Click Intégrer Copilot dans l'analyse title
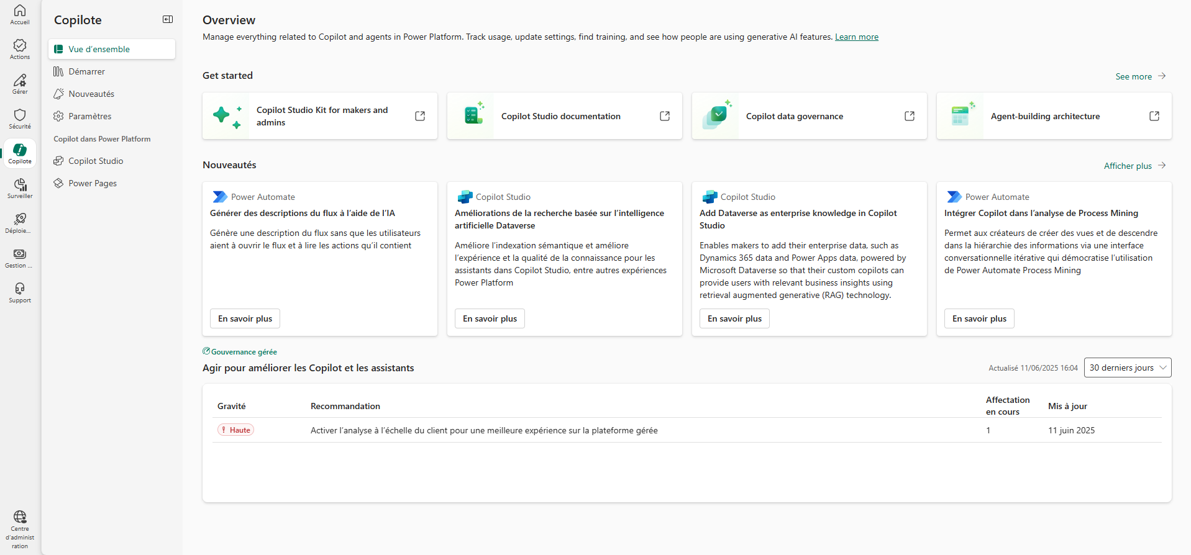The image size is (1191, 555). [1041, 213]
